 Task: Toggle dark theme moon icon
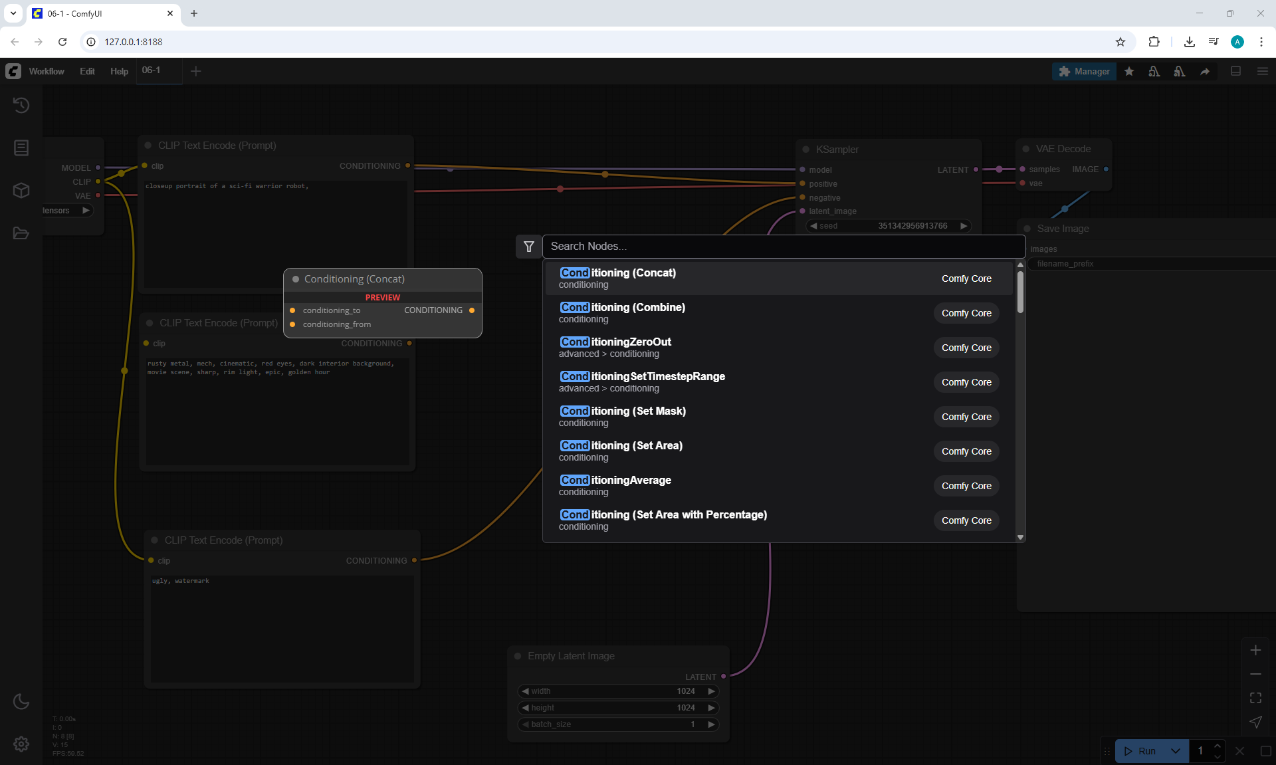pos(21,701)
